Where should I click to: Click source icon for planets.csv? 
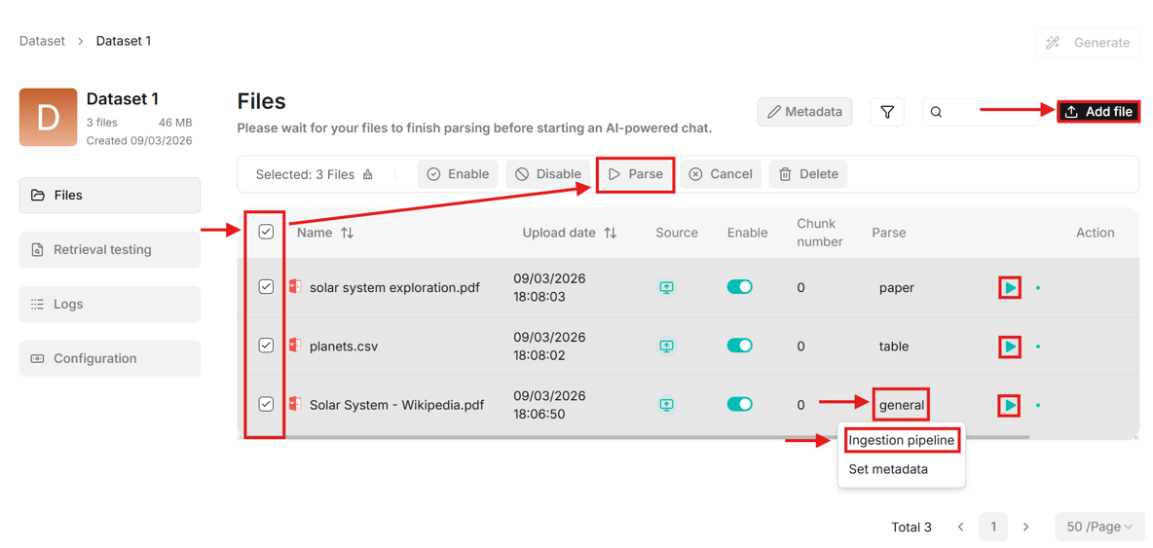666,347
